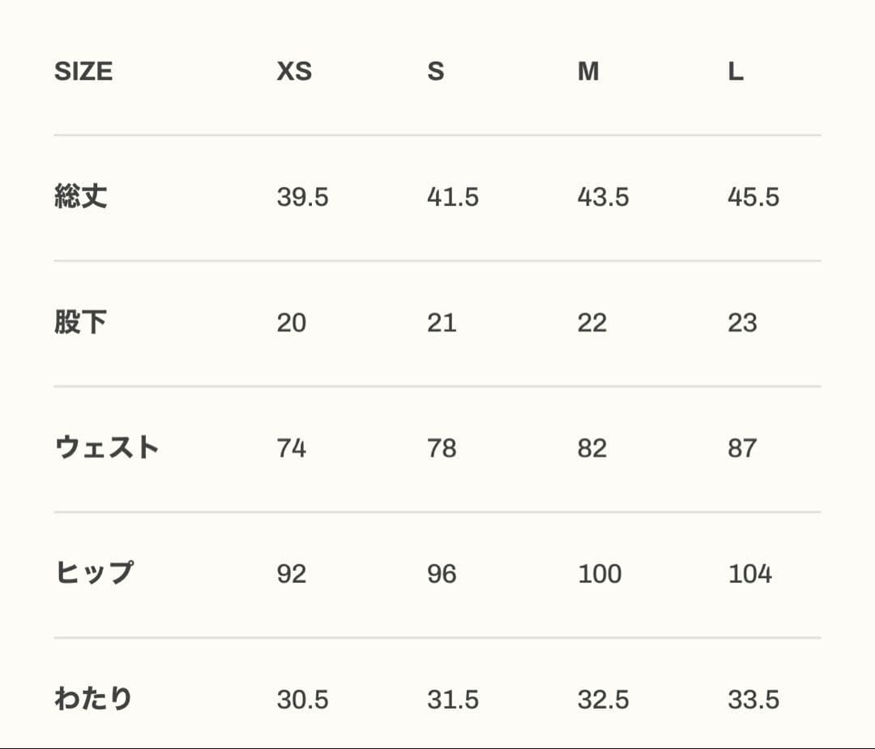Screen dimensions: 875x749
Task: Select the ウェスト row label
Action: tap(107, 448)
